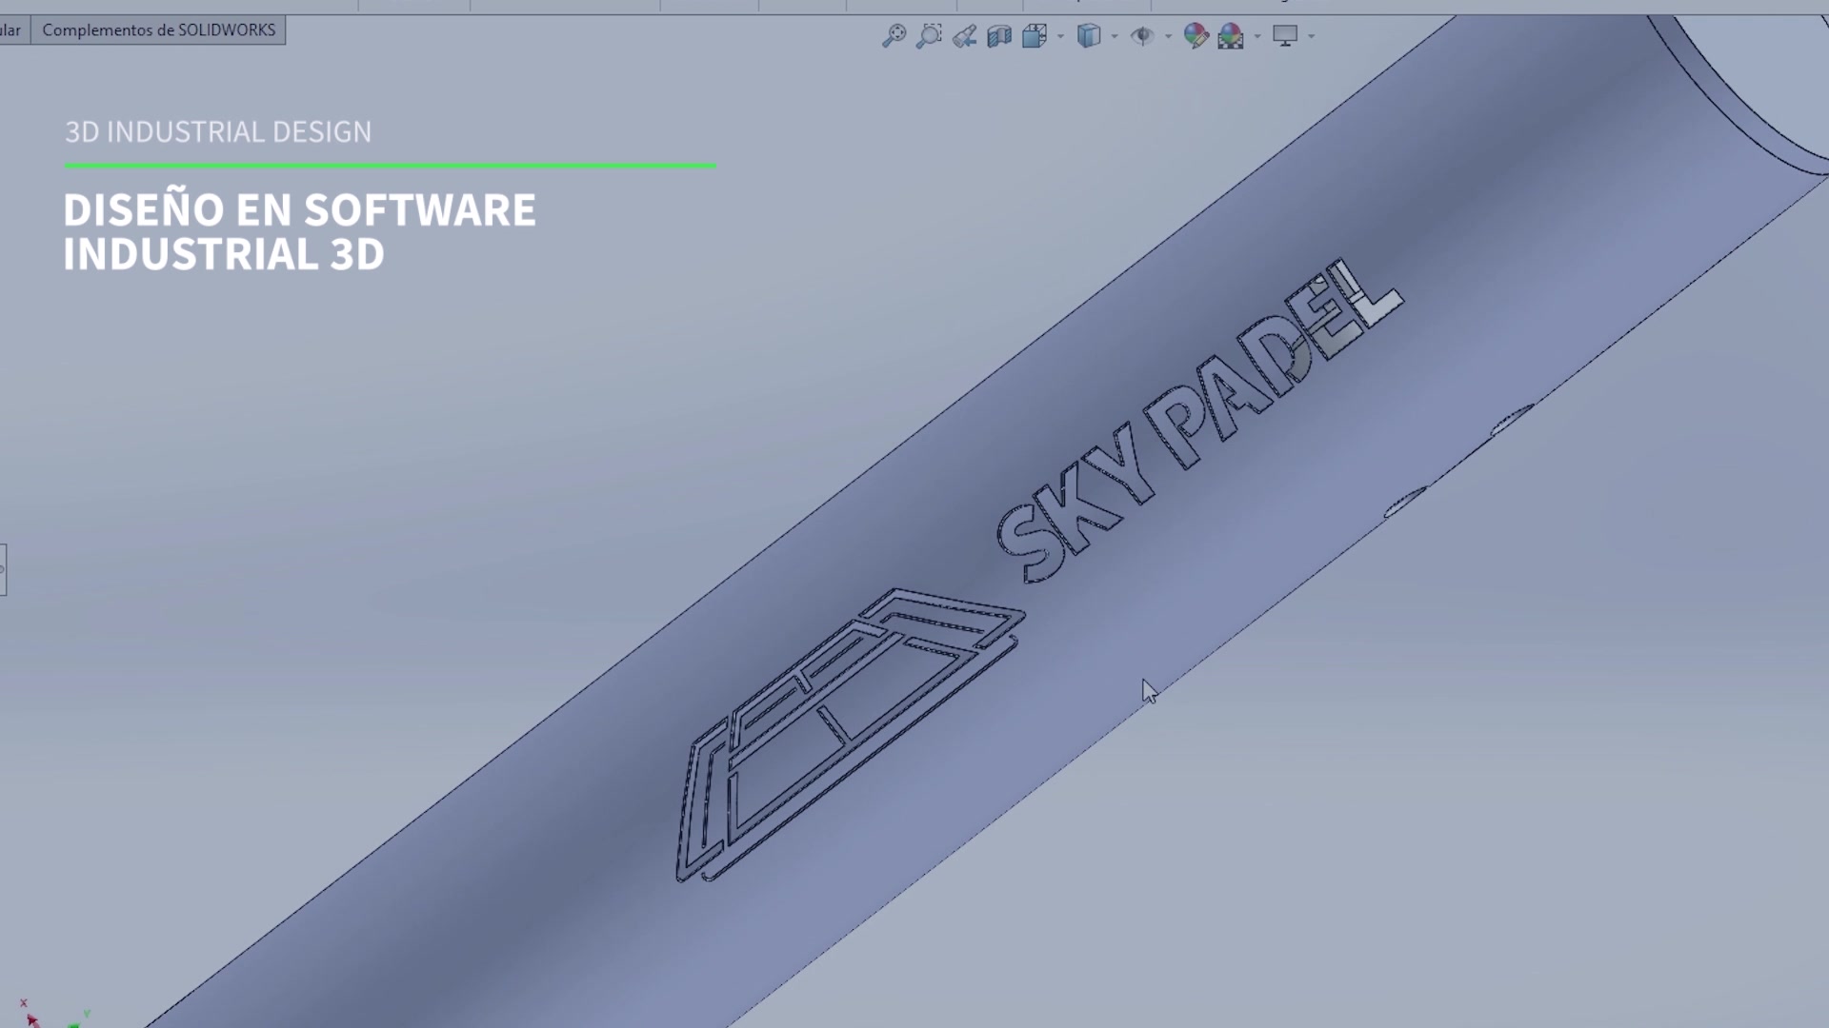
Task: Open the Display Style dropdown arrow
Action: [1115, 37]
